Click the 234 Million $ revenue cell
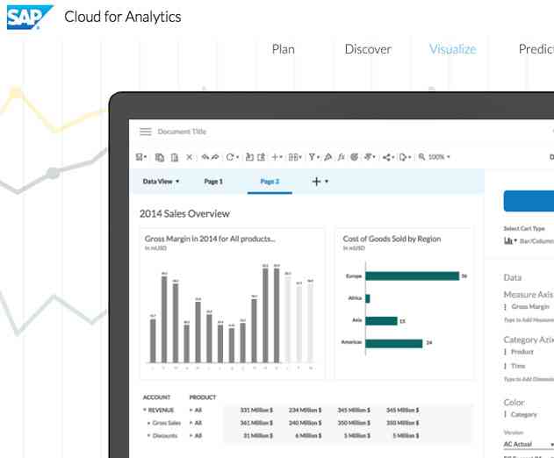The image size is (554, 458). coord(305,410)
